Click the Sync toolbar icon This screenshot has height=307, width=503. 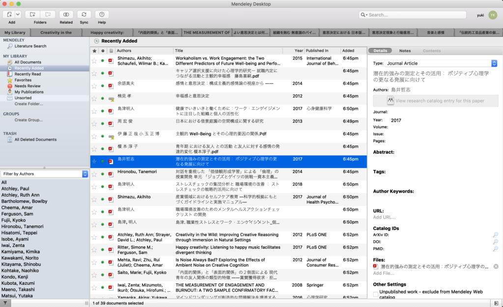point(84,14)
